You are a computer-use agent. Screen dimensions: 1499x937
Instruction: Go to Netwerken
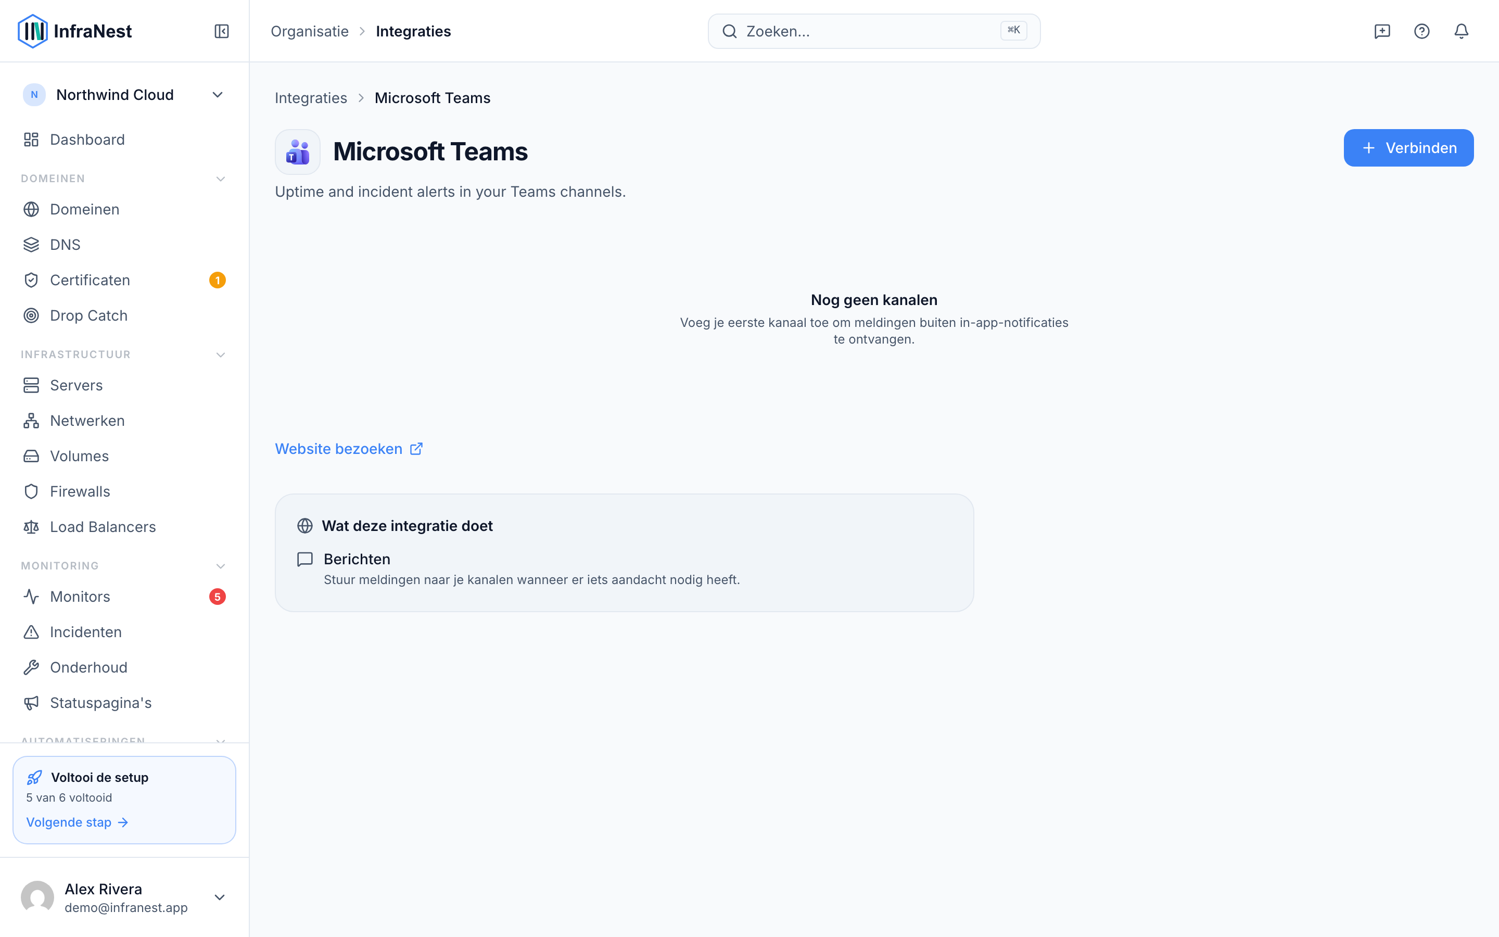[124, 421]
